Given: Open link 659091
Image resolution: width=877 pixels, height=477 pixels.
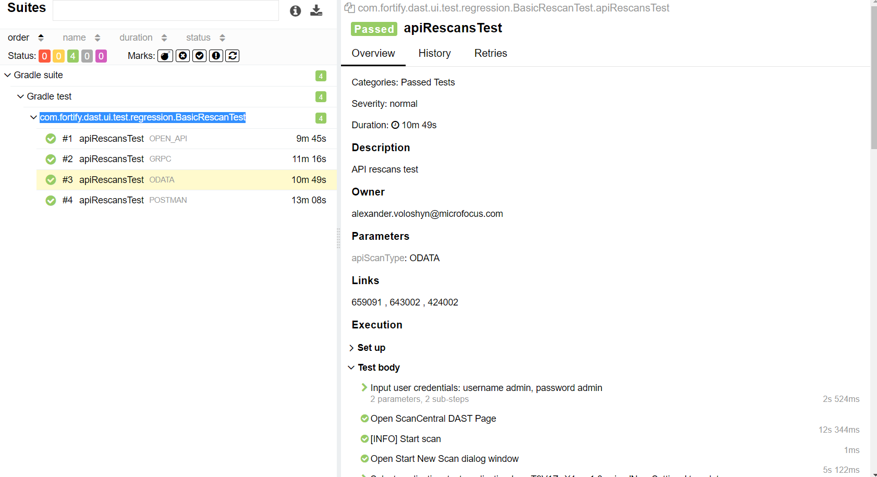Looking at the screenshot, I should tap(367, 302).
